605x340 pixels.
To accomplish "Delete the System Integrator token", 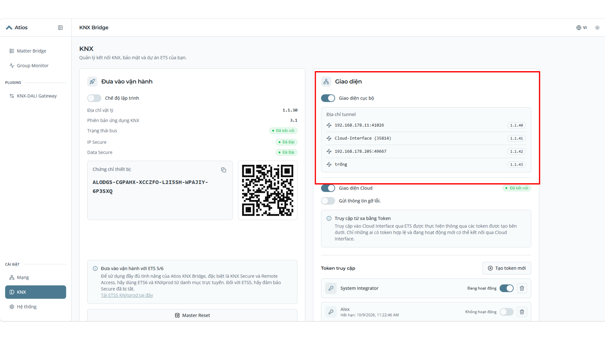I will click(x=522, y=288).
